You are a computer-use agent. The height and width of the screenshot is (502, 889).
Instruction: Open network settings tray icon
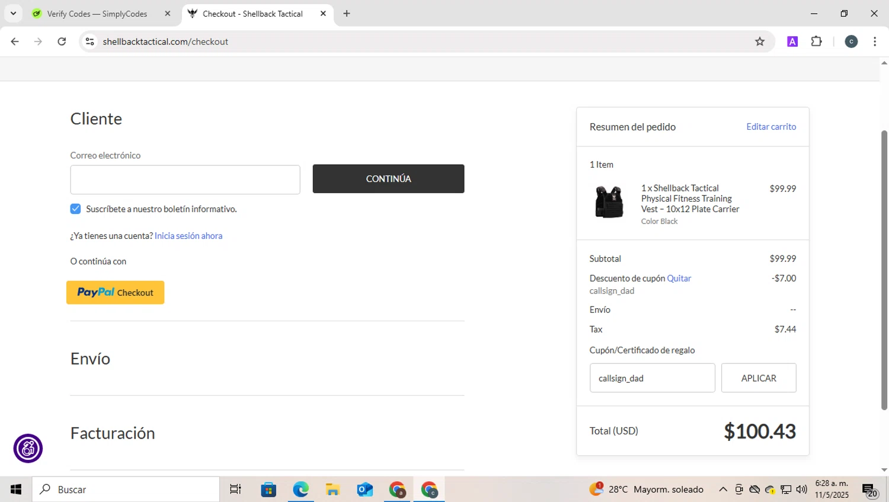786,490
